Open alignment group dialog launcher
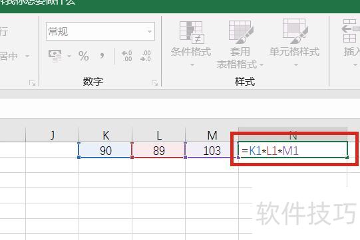 (32, 83)
